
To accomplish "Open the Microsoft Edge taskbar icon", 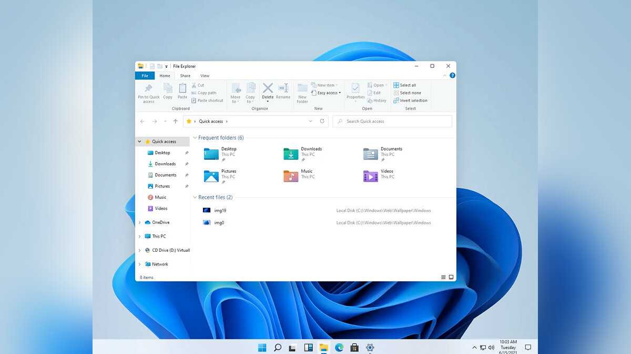I will [x=339, y=347].
